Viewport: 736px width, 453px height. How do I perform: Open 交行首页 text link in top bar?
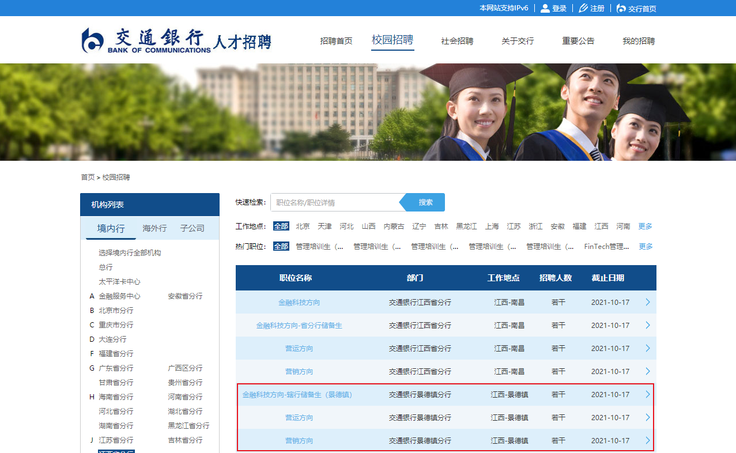642,9
